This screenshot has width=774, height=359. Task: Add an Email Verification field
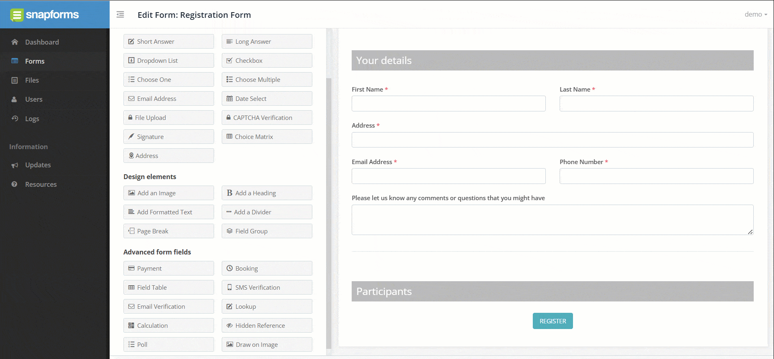tap(169, 306)
